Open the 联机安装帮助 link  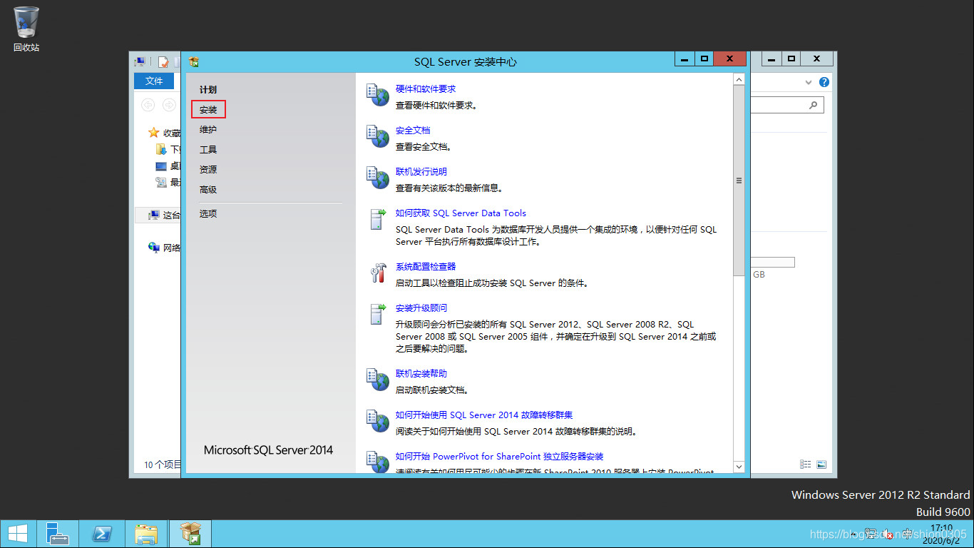(421, 374)
